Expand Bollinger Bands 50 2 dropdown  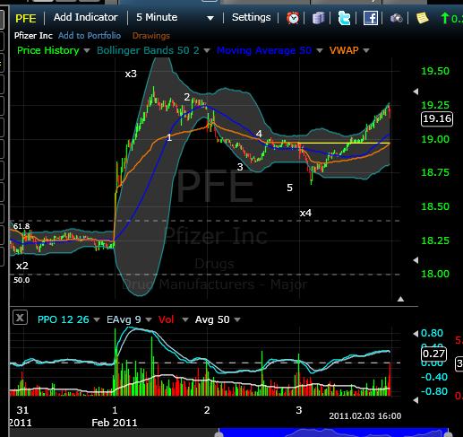click(x=207, y=50)
